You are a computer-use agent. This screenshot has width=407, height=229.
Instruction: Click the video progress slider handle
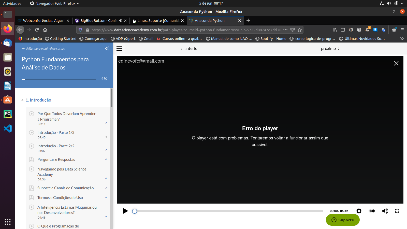click(135, 211)
